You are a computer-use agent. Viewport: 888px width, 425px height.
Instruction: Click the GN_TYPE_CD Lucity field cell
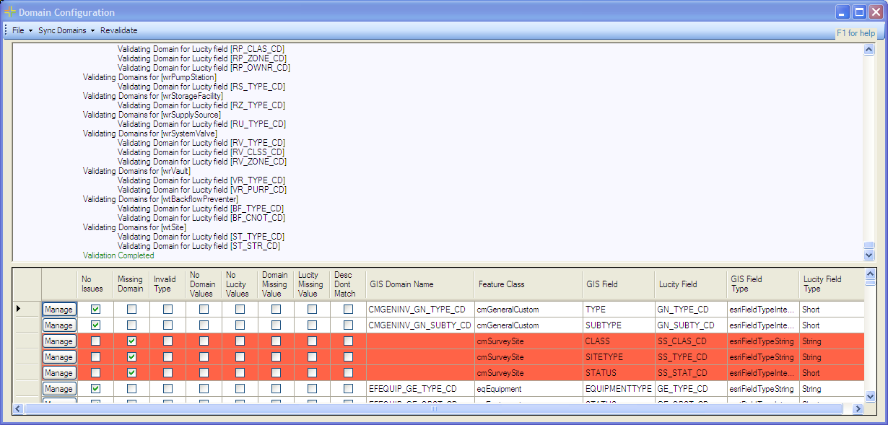click(x=691, y=310)
